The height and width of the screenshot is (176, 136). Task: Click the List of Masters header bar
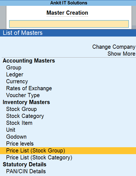click(68, 33)
